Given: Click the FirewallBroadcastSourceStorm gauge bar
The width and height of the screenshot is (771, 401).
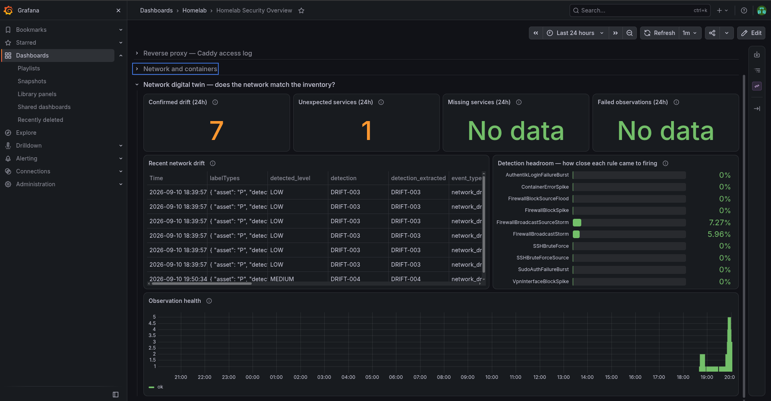Looking at the screenshot, I should (x=629, y=222).
